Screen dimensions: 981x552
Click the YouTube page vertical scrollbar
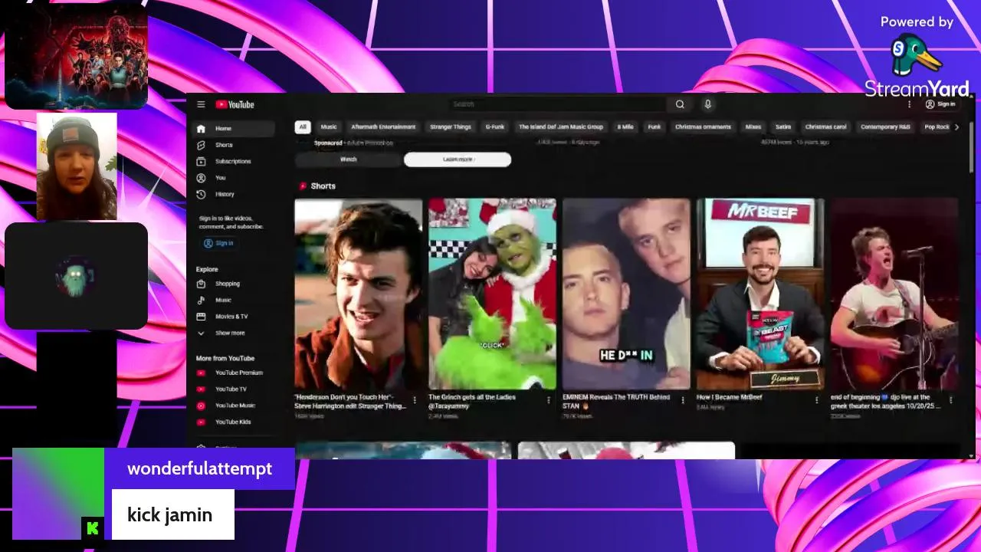pyautogui.click(x=972, y=146)
